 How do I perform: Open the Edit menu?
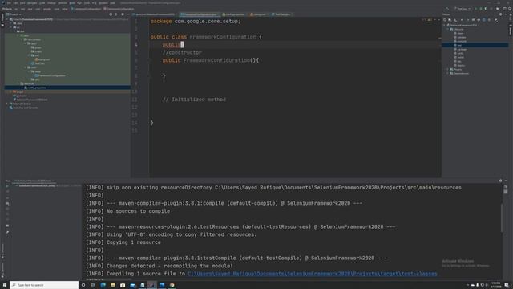tap(15, 3)
